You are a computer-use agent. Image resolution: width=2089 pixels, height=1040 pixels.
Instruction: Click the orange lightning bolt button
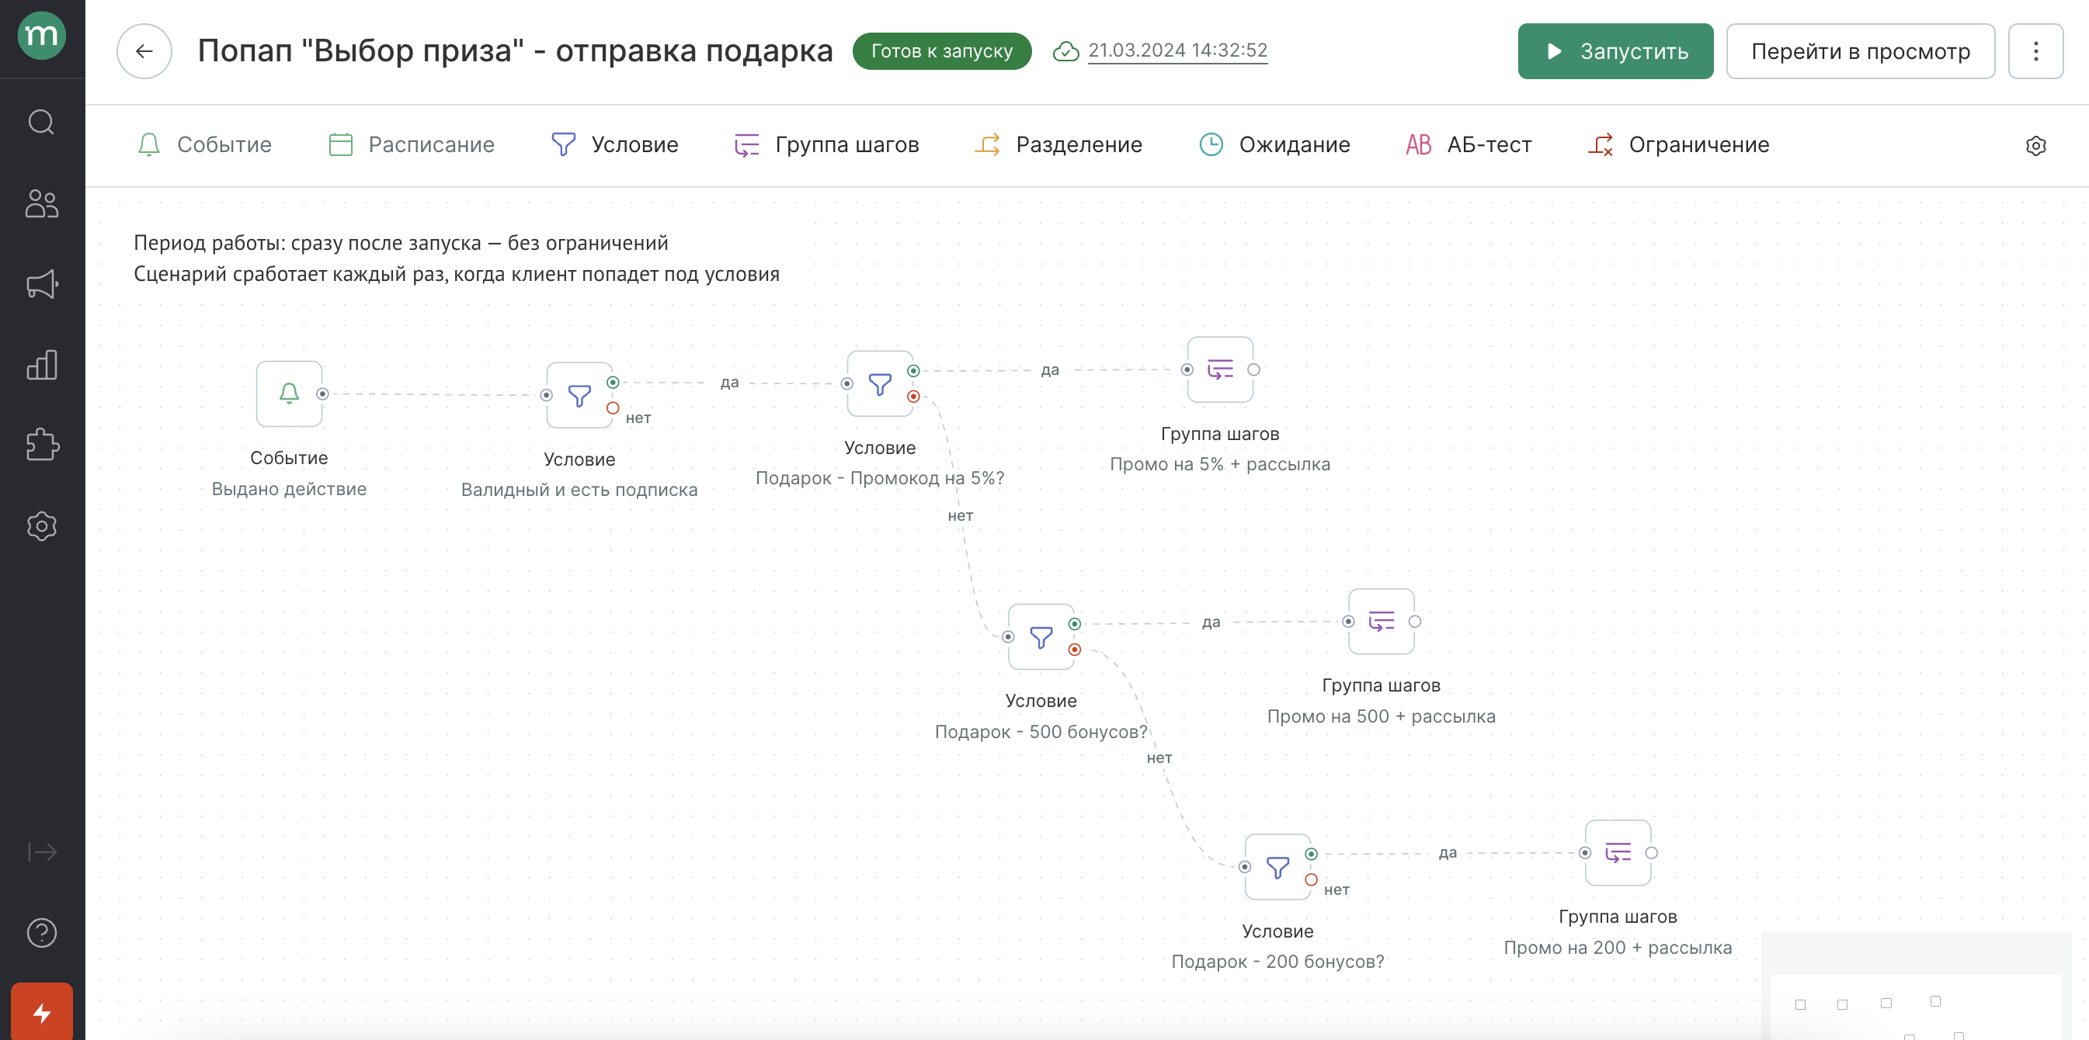click(x=41, y=1012)
